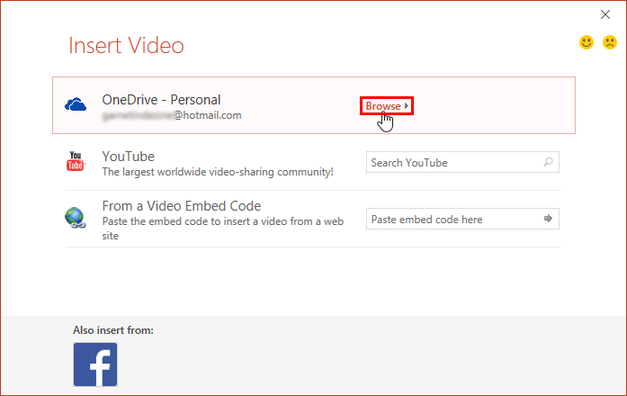Click the From a Video Embed Code heading

182,205
